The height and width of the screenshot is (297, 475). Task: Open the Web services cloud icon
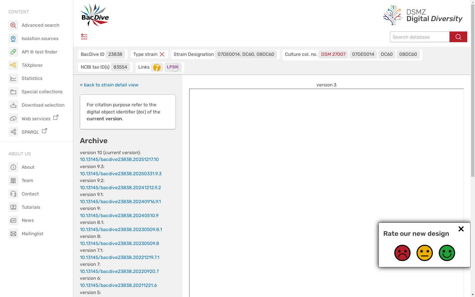(x=13, y=119)
